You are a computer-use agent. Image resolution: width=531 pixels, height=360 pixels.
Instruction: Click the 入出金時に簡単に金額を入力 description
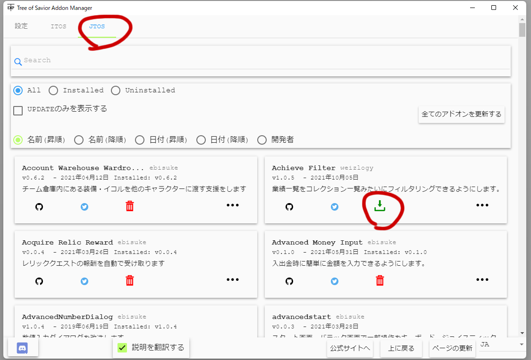point(349,263)
